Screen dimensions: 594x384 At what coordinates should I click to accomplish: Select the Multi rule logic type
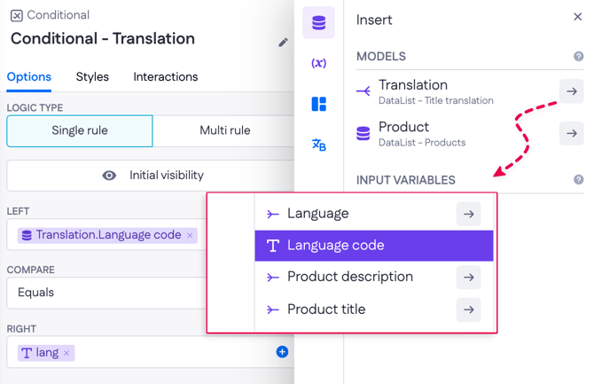pos(224,131)
